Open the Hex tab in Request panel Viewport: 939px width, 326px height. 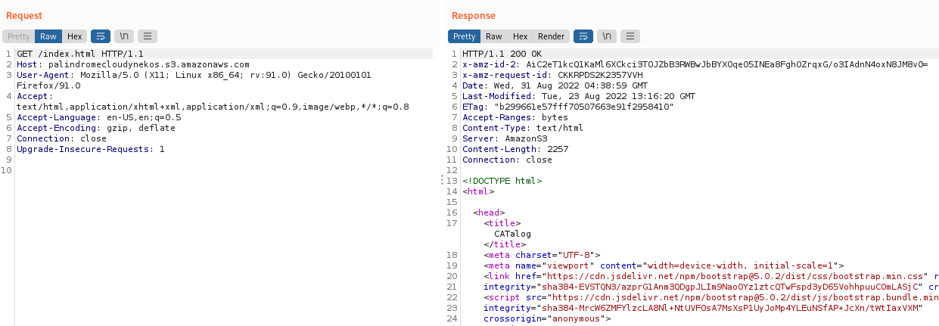tap(74, 36)
